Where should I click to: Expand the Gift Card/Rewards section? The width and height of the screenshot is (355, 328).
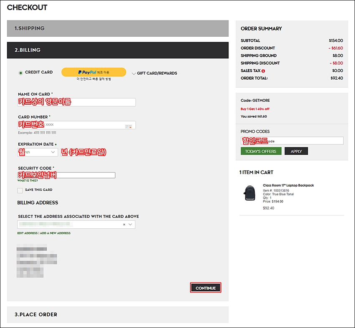pyautogui.click(x=155, y=73)
